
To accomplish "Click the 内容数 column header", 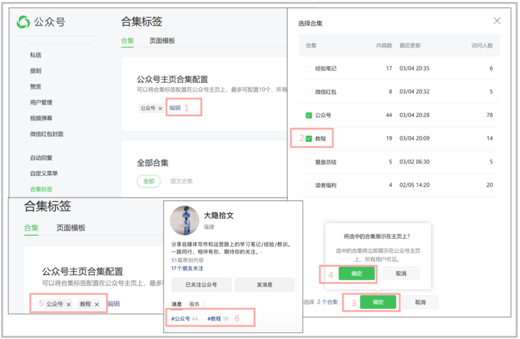I will coord(384,45).
